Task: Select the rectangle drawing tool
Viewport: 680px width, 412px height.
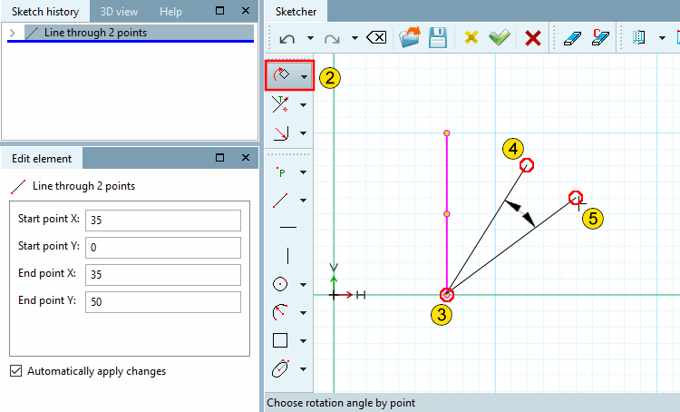Action: click(x=280, y=340)
